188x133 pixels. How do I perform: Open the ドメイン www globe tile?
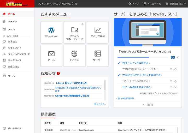[x=74, y=56]
